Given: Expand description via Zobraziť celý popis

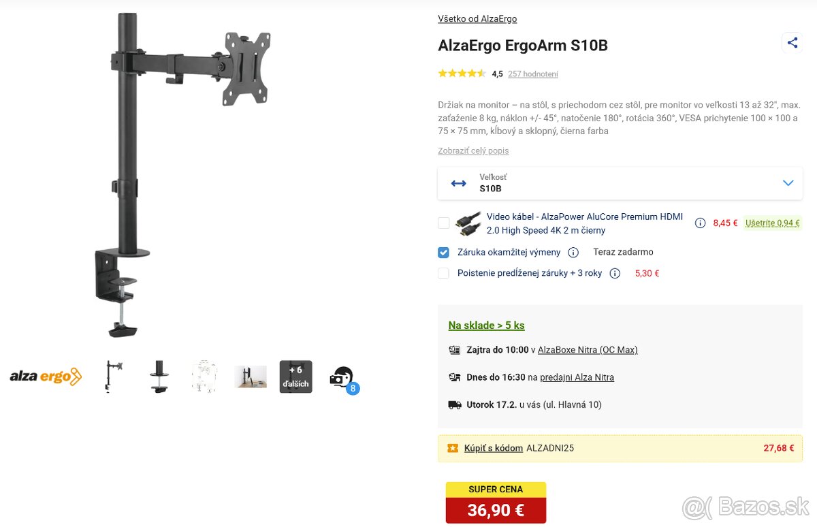Looking at the screenshot, I should [473, 151].
